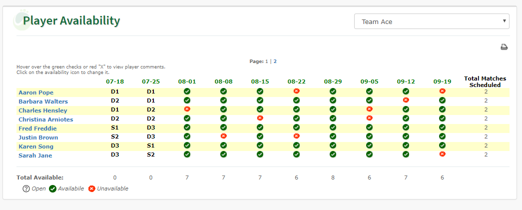The image size is (522, 210).
Task: Toggle Justin Brown's 08-08 unavailable icon
Action: (223, 135)
